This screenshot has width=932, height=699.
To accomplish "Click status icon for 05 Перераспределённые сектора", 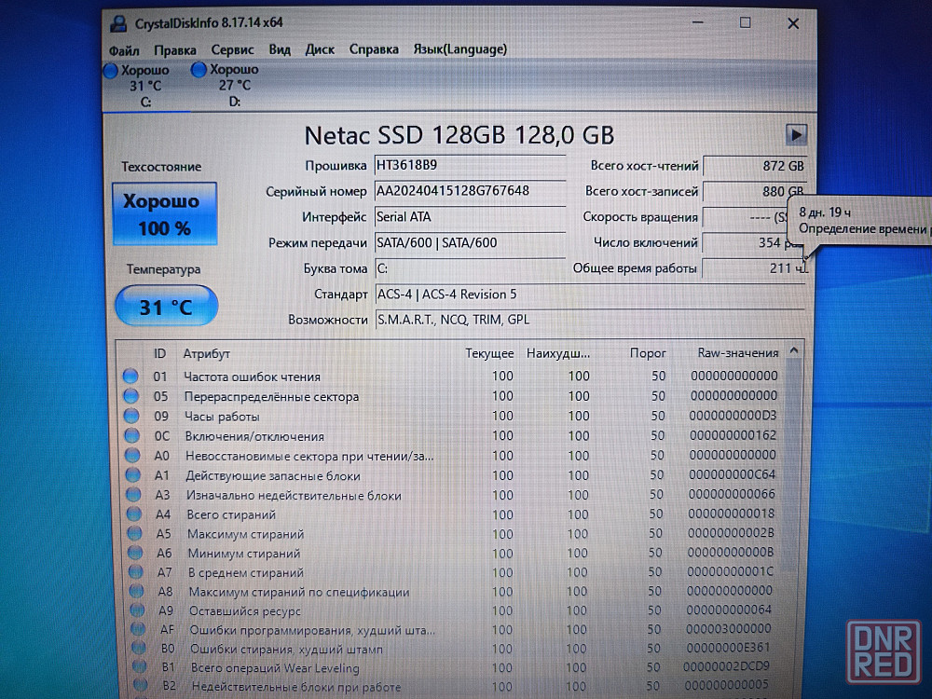I will click(x=131, y=396).
